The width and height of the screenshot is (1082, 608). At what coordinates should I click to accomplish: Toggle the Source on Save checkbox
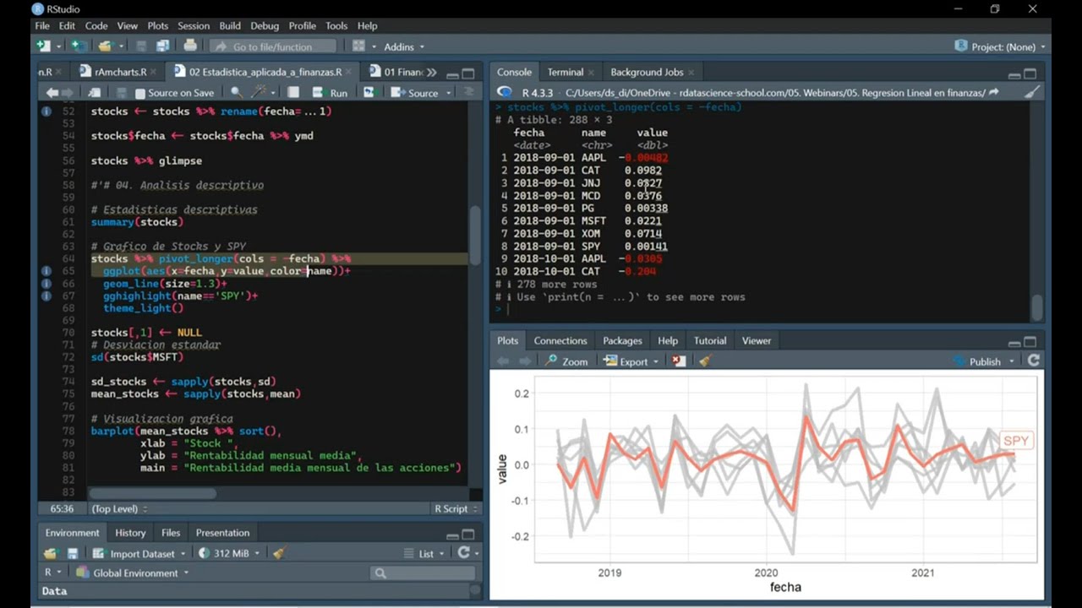click(140, 93)
